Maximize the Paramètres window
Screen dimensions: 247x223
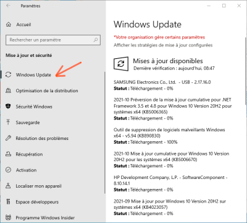coord(224,6)
